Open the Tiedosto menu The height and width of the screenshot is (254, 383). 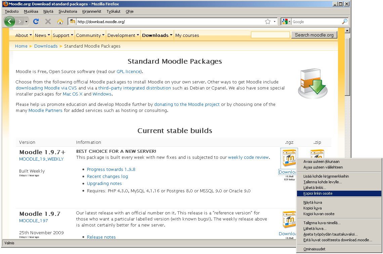(x=12, y=11)
